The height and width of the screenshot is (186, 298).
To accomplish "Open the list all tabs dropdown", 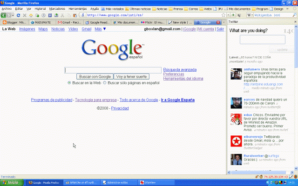I will [x=223, y=22].
